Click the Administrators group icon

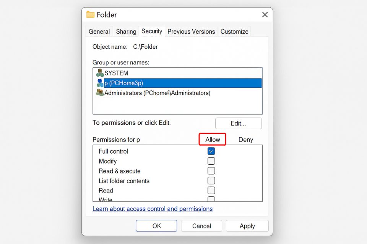tap(100, 93)
